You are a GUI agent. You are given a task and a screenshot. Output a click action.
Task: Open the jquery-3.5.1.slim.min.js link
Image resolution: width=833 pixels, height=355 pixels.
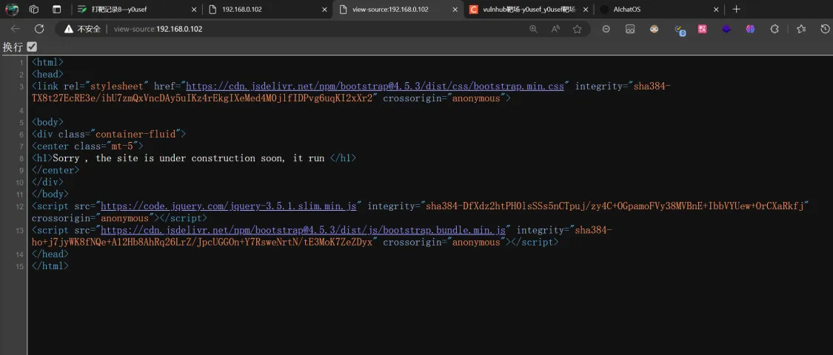229,206
